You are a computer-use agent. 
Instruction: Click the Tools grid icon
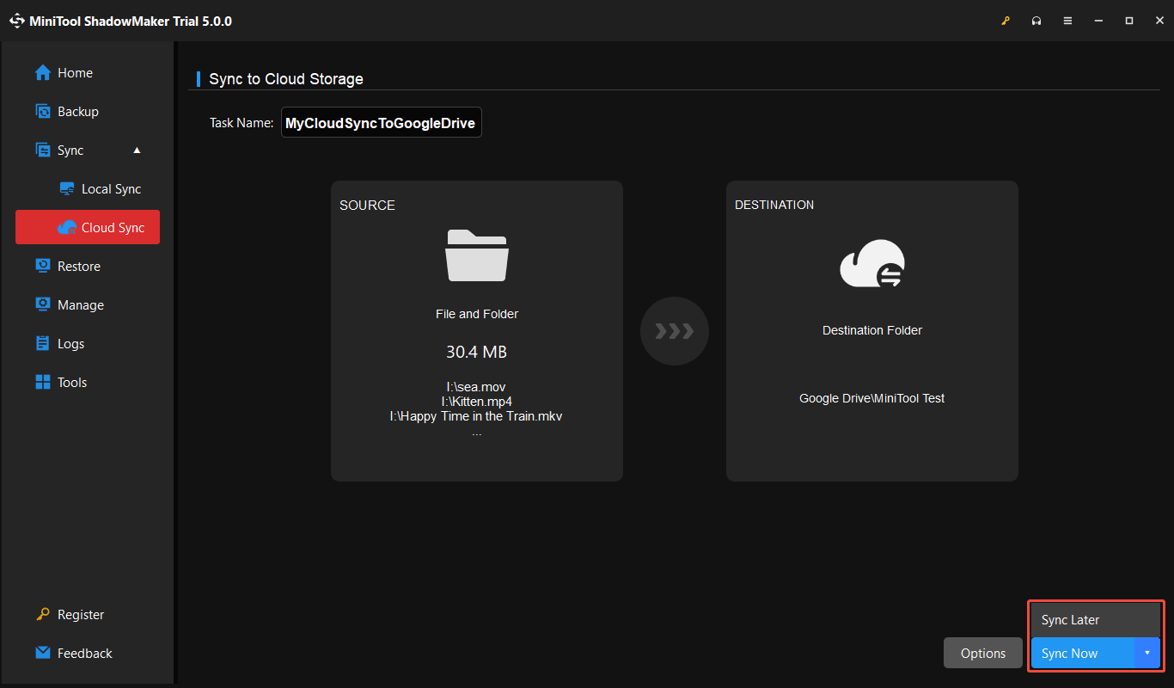[43, 383]
